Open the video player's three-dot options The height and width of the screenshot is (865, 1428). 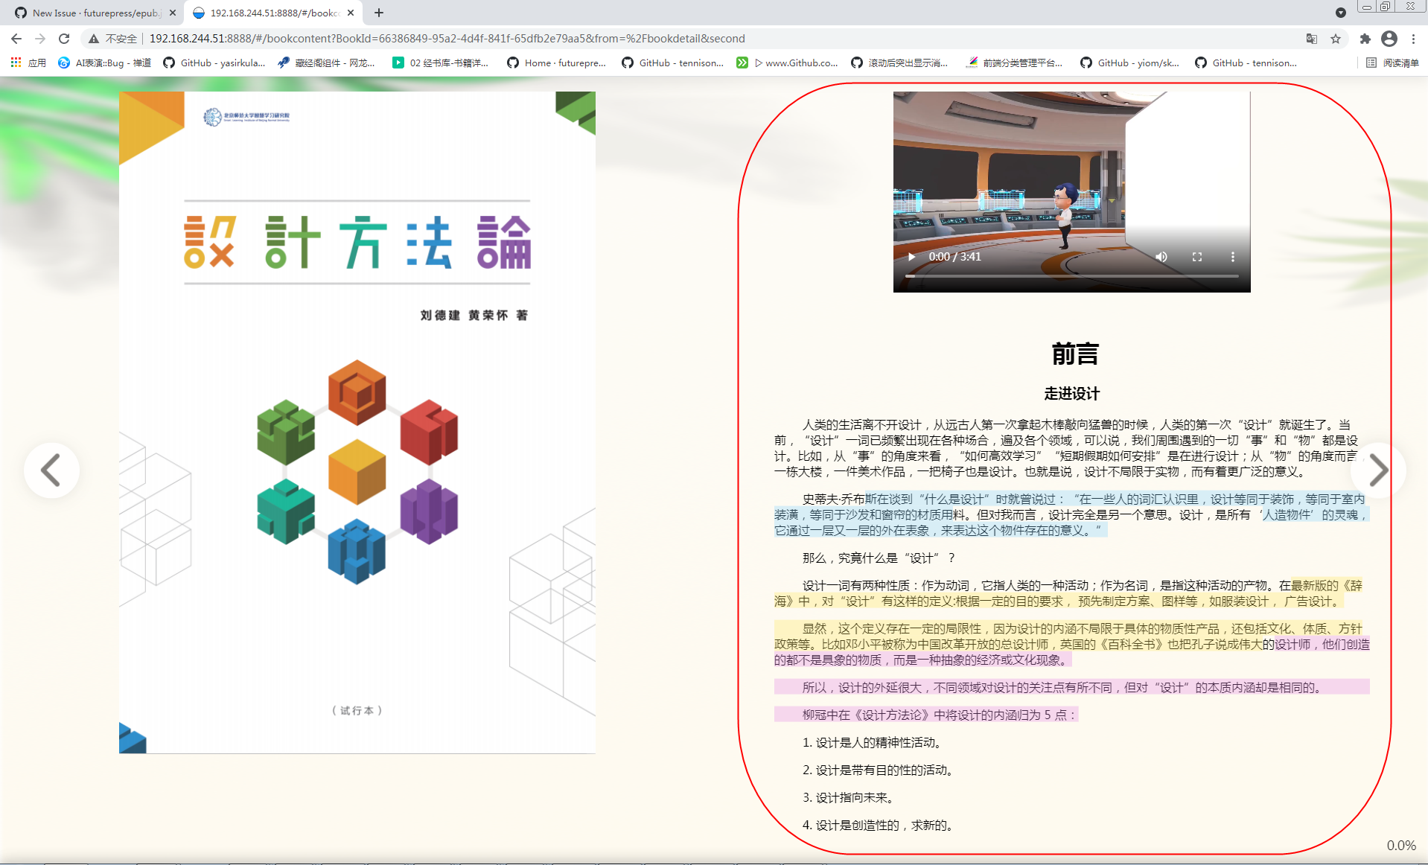[x=1233, y=256]
